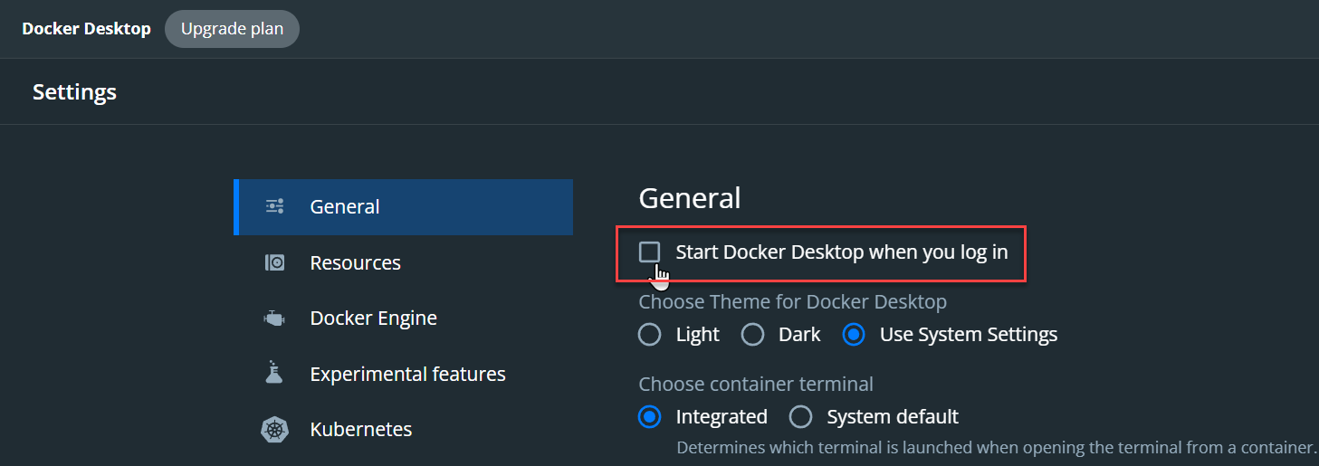1319x466 pixels.
Task: Click the Choose container terminal label
Action: [x=756, y=385]
